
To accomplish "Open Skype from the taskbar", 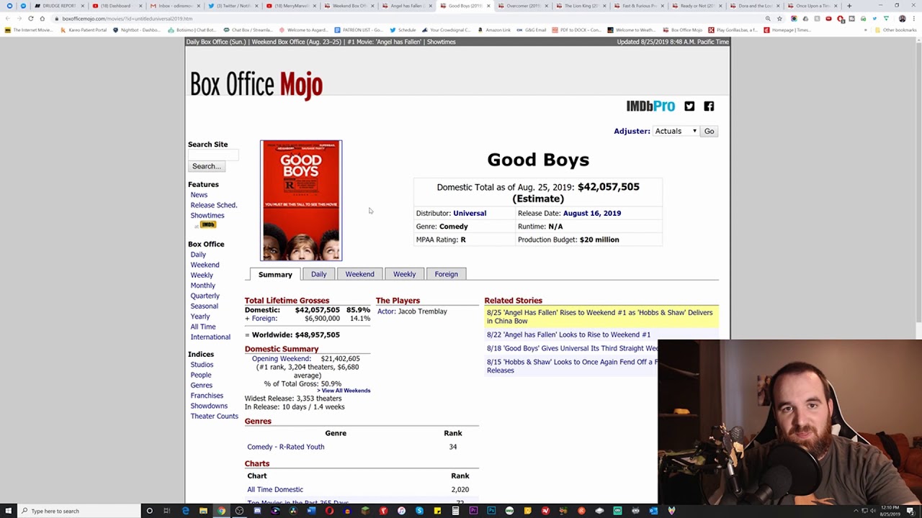I will [419, 511].
